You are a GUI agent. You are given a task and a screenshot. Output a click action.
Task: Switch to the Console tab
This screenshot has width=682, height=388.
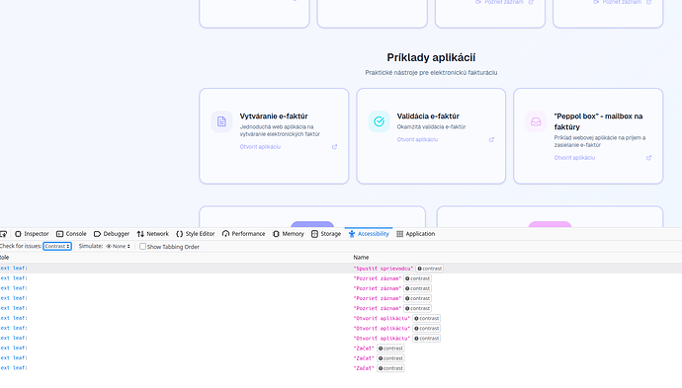[71, 234]
